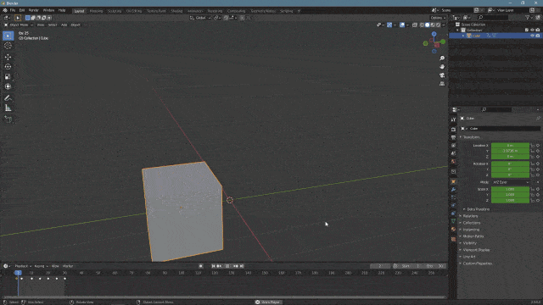Open the Particles properties tab
The height and width of the screenshot is (305, 543).
coord(453,197)
